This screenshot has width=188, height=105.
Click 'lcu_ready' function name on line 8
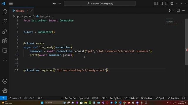[x=46, y=47]
